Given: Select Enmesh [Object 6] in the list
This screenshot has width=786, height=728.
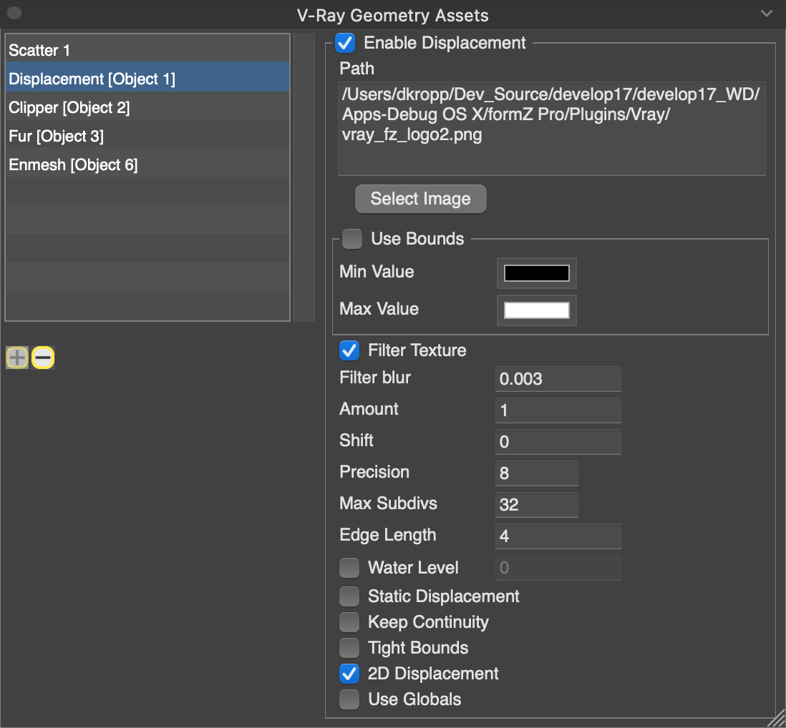Looking at the screenshot, I should tap(147, 164).
